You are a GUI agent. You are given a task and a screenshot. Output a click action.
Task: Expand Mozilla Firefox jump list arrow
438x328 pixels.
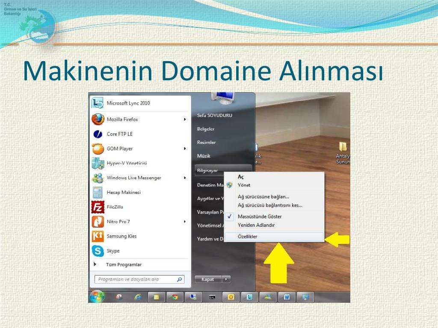pyautogui.click(x=185, y=120)
